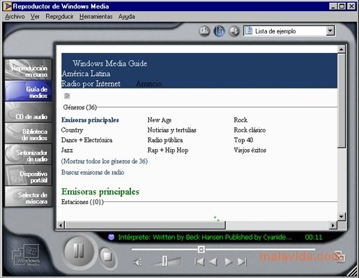Click the vertical scrollbar down arrow

[341, 217]
